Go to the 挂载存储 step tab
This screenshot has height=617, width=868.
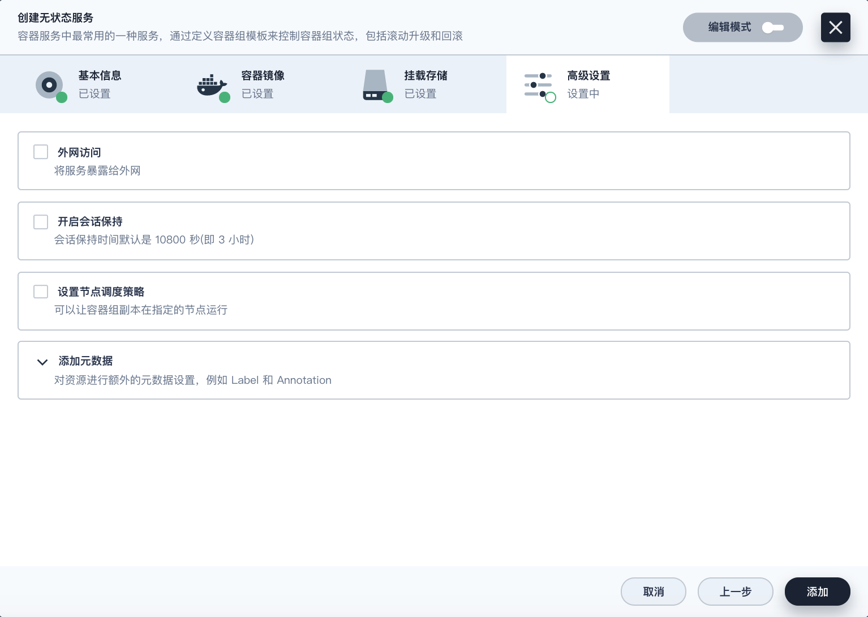(425, 84)
